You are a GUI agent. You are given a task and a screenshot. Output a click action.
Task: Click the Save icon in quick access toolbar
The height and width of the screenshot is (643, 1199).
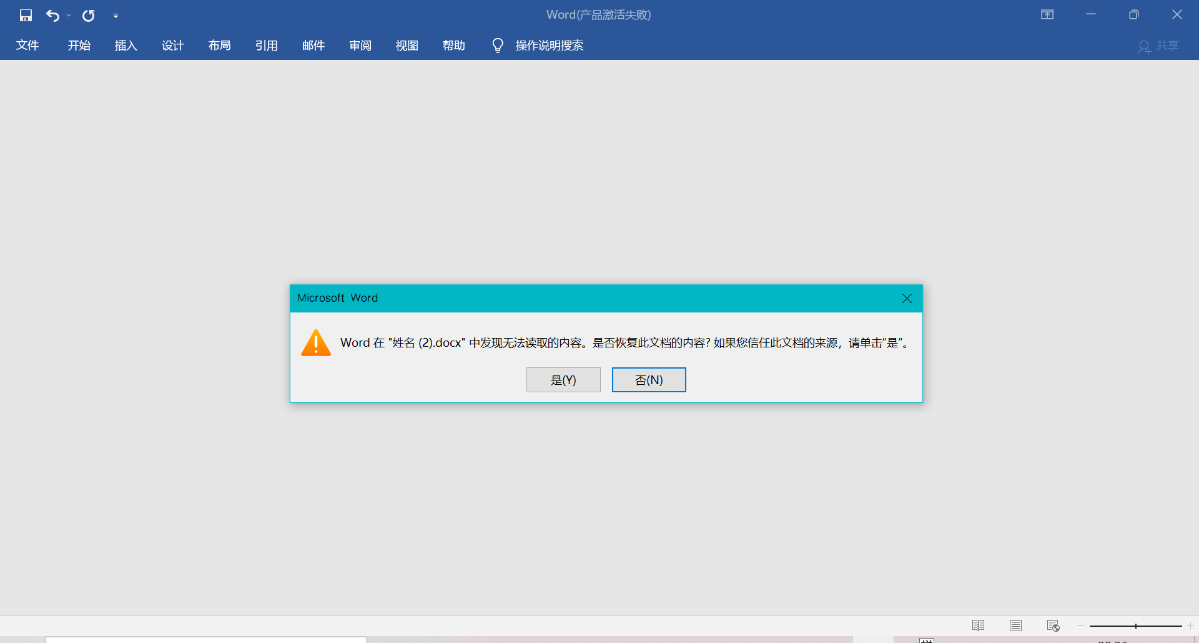point(26,16)
